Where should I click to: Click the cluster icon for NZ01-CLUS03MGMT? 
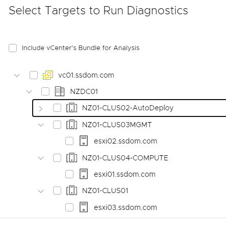[71, 125]
